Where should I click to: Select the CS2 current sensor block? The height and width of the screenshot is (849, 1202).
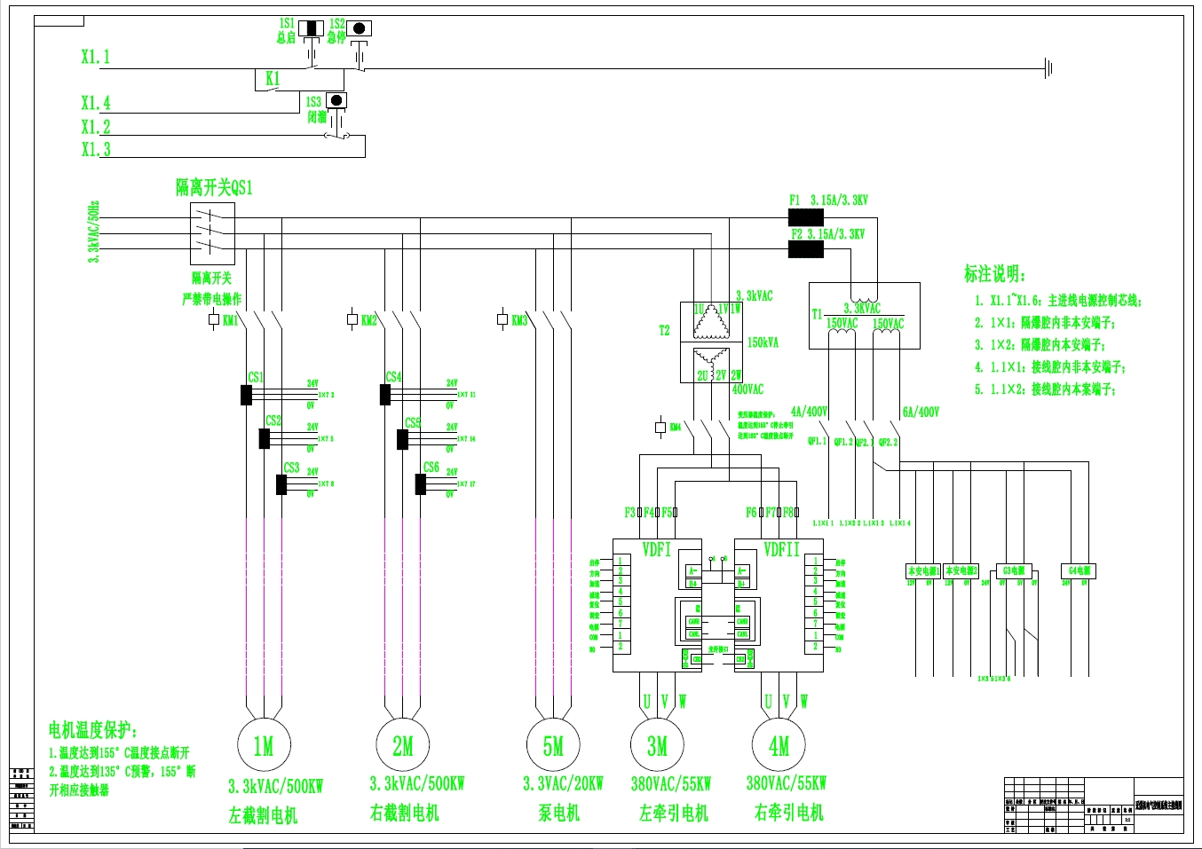264,438
